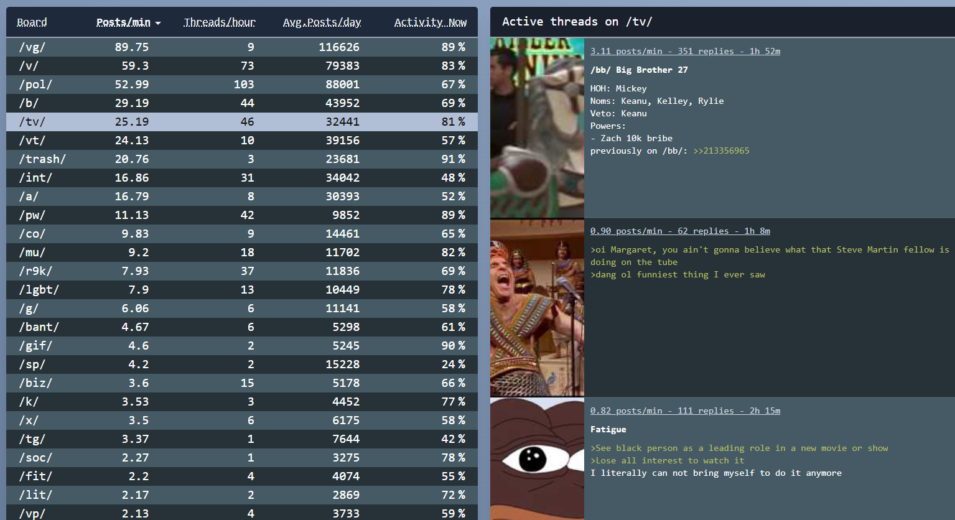Click the 91 % activity value for /trash/
Viewport: 955px width, 520px height.
(454, 159)
